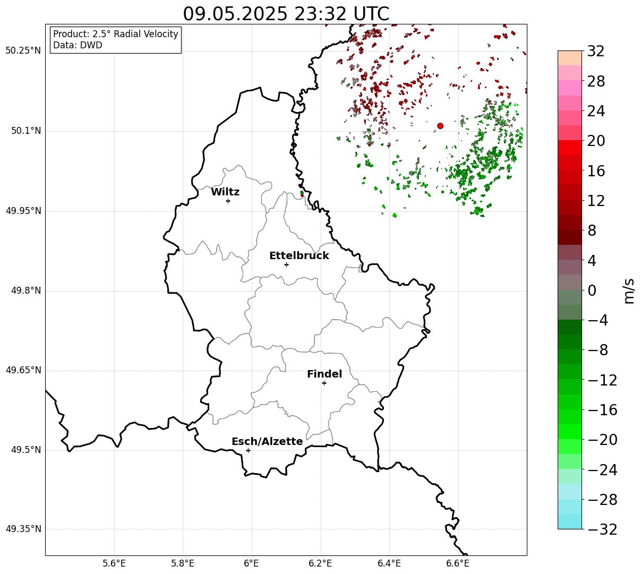The width and height of the screenshot is (641, 574).
Task: Click the dark green colorbar swatch below −4
Action: [x=570, y=327]
